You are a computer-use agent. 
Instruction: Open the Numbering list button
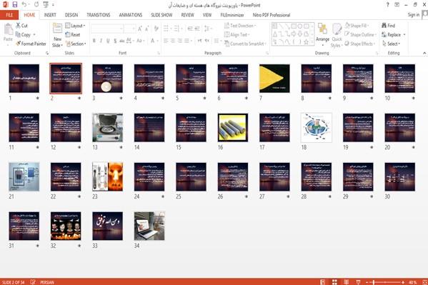(177, 29)
